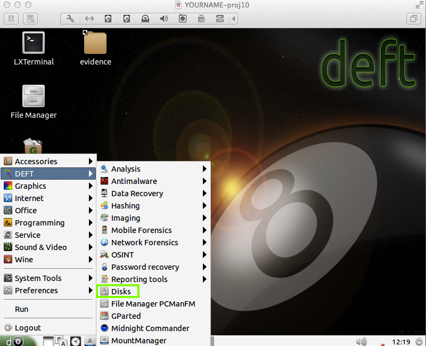Open File Manager desktop icon
426x346 pixels.
[34, 96]
